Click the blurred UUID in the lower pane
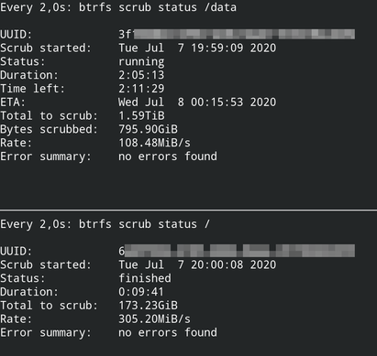This screenshot has width=377, height=356. pos(237,251)
